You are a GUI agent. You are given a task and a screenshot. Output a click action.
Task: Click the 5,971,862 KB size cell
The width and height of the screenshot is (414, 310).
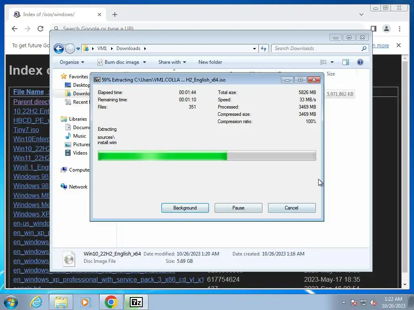[340, 94]
